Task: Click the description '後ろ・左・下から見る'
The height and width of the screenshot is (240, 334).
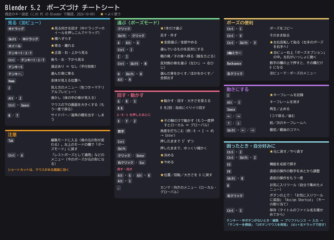Action: coord(67,60)
